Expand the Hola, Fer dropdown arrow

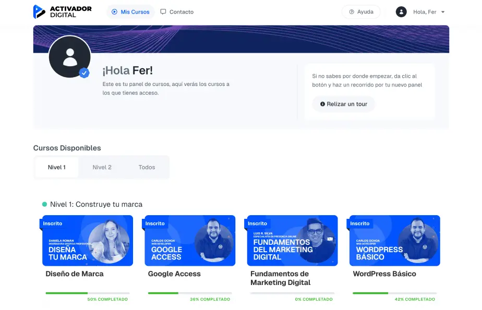(x=443, y=12)
